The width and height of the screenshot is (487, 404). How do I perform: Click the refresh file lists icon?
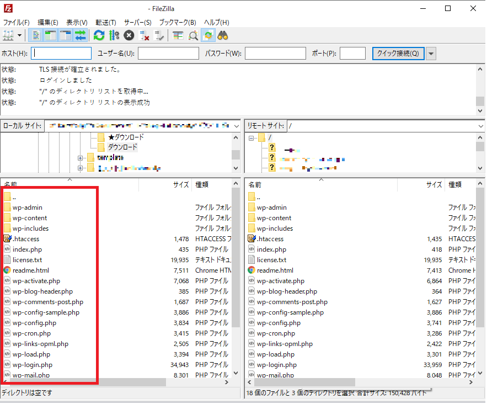pos(99,35)
